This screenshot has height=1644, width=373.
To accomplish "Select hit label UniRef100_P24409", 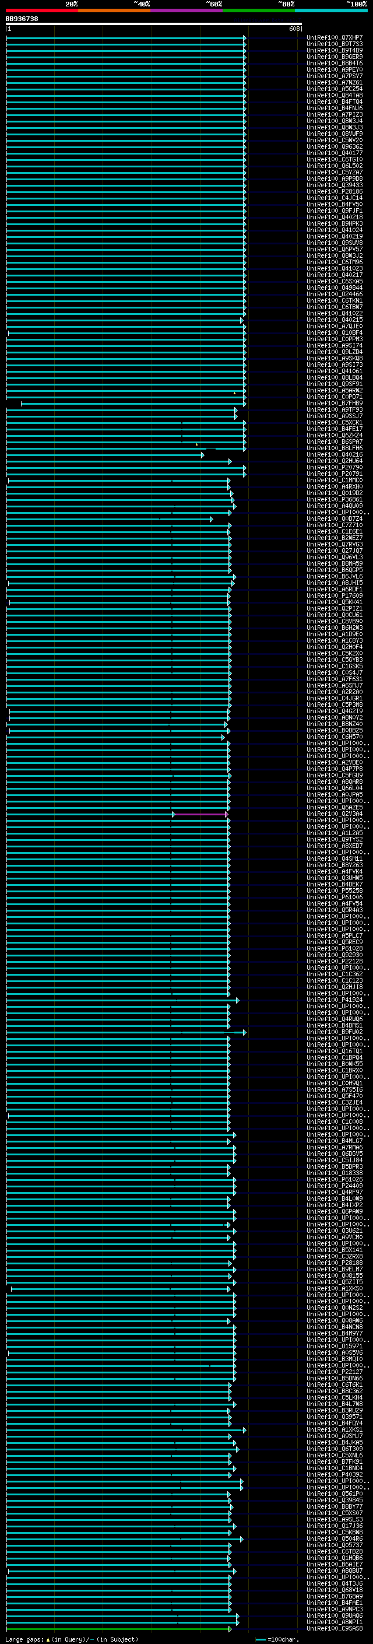I will (x=334, y=1186).
